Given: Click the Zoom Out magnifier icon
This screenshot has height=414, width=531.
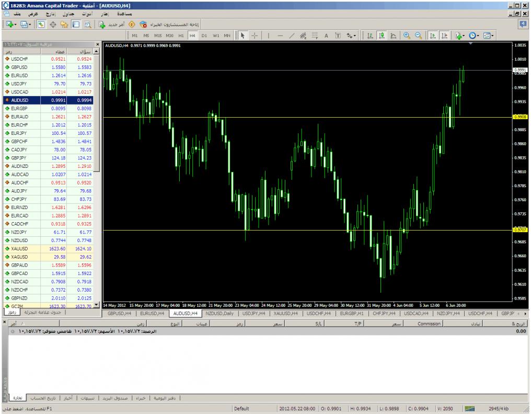Looking at the screenshot, I should pyautogui.click(x=418, y=35).
